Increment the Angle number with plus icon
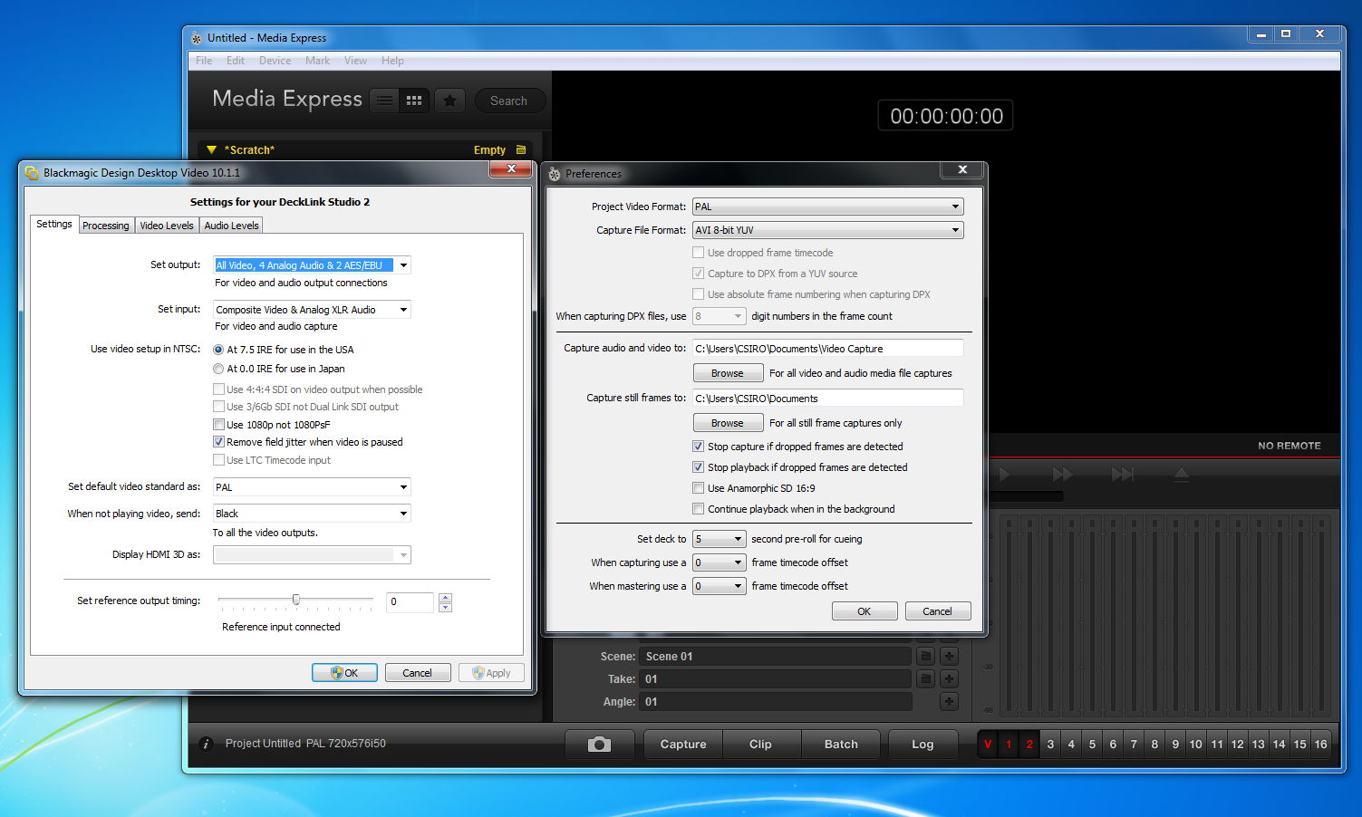This screenshot has width=1362, height=817. pyautogui.click(x=949, y=702)
